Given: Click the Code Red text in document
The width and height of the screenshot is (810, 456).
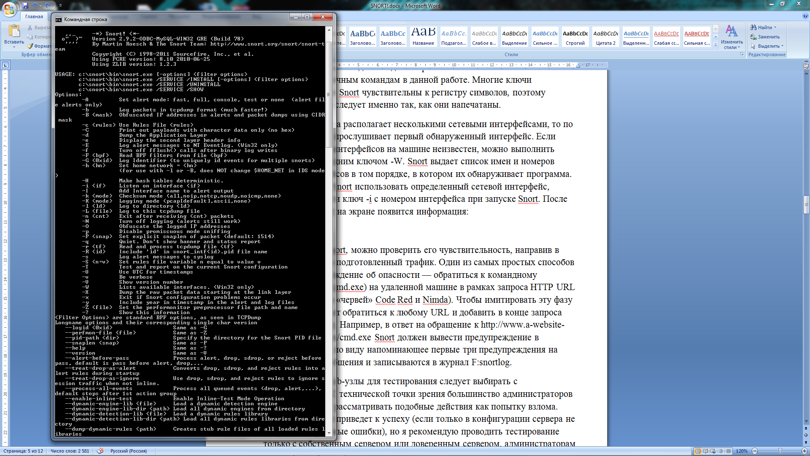Looking at the screenshot, I should [394, 300].
